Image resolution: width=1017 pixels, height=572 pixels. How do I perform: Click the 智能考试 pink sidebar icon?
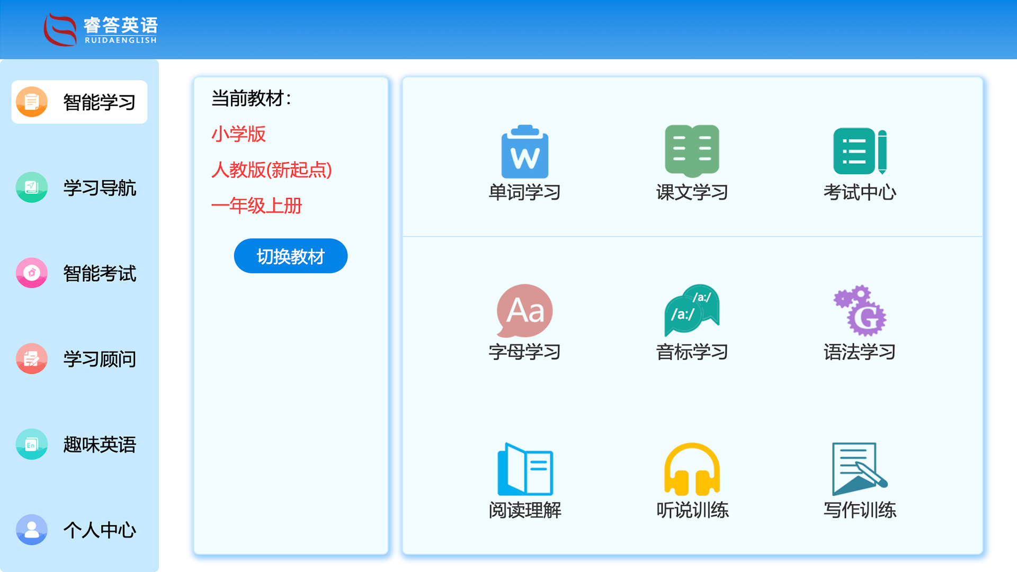tap(31, 273)
